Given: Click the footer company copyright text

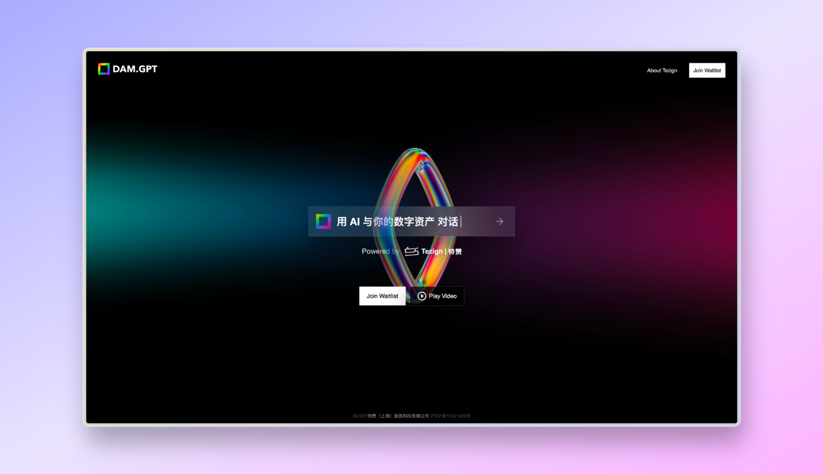Looking at the screenshot, I should pyautogui.click(x=391, y=416).
